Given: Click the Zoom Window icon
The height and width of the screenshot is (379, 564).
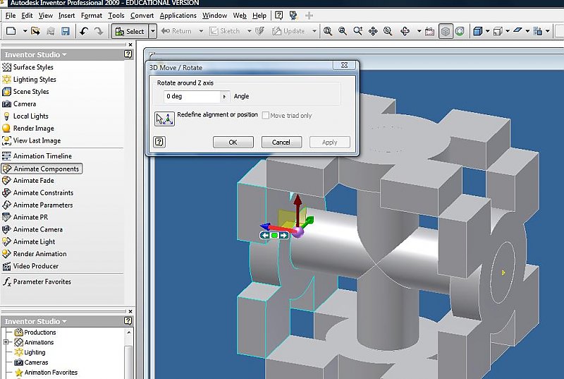Looking at the screenshot, I should pos(343,31).
